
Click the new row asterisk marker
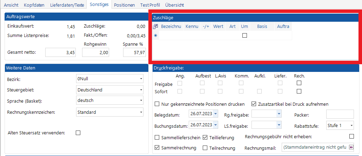tap(156, 35)
